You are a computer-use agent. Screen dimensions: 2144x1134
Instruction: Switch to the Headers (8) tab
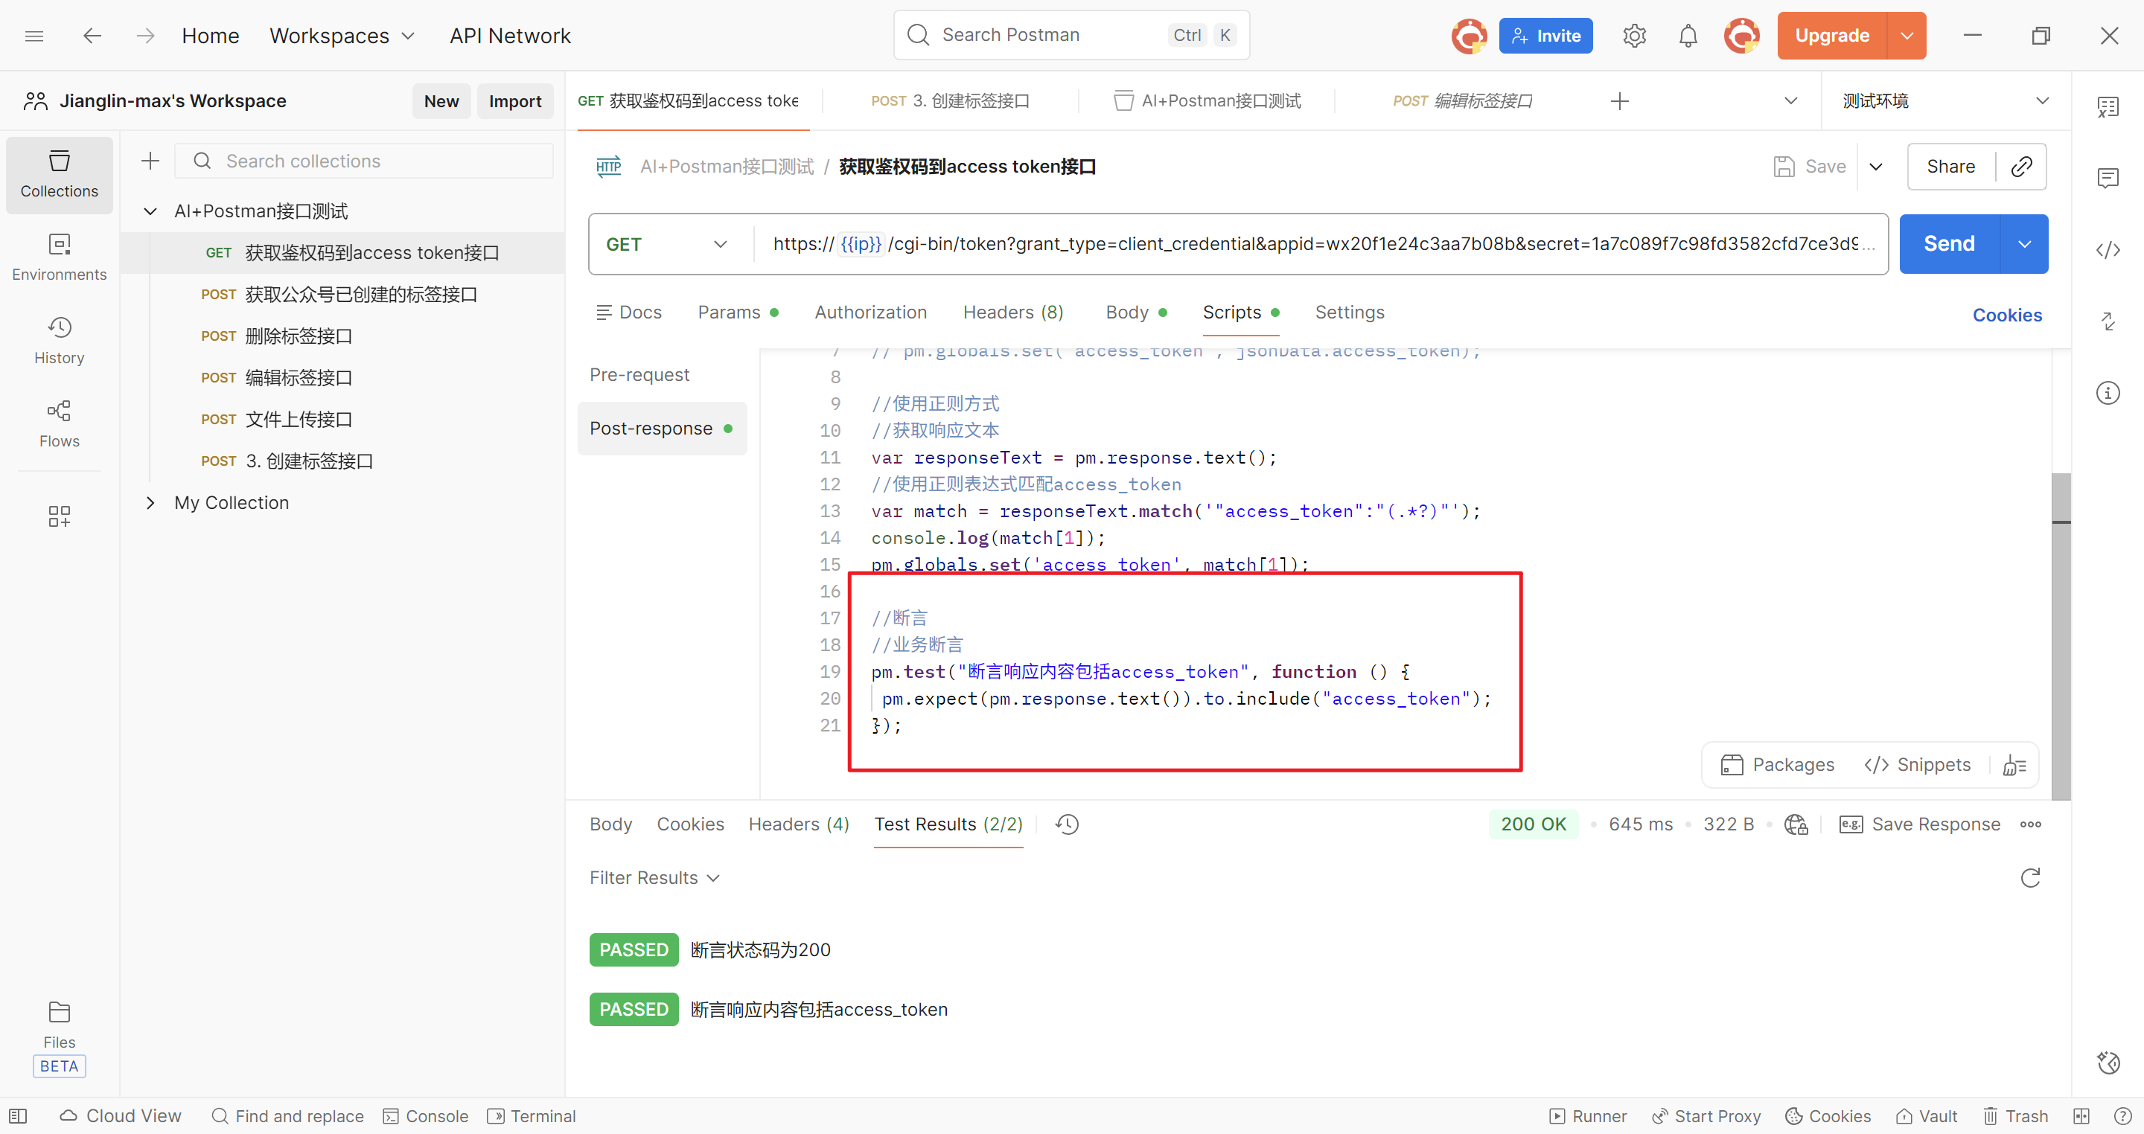point(1013,312)
